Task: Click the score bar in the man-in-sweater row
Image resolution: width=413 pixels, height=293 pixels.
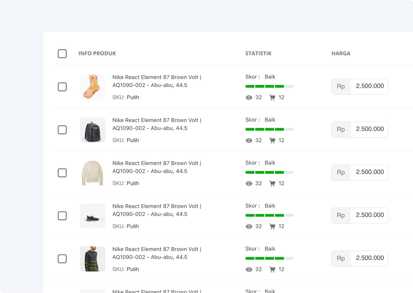Action: tap(269, 258)
